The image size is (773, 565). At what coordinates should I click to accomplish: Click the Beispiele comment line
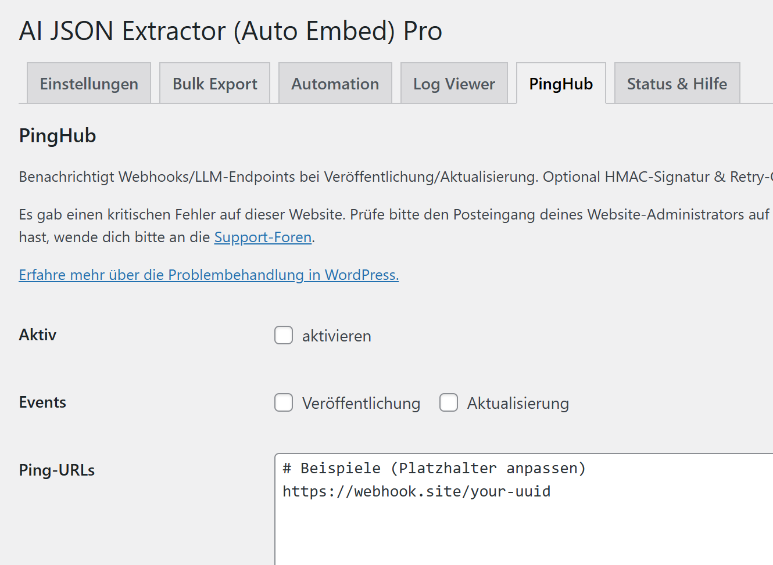pos(434,468)
